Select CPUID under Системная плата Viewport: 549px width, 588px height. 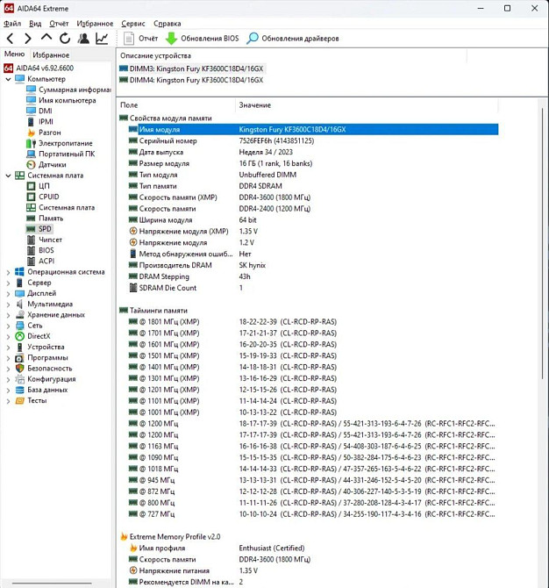point(49,197)
